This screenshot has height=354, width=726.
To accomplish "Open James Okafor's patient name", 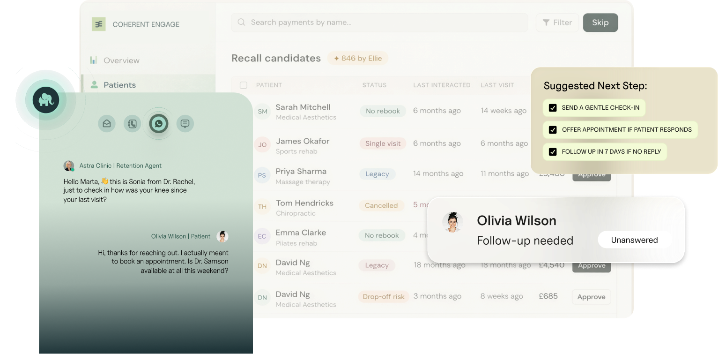I will pos(303,141).
